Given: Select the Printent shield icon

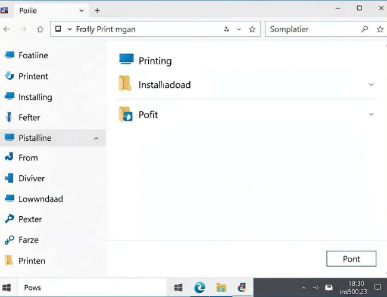Looking at the screenshot, I should 10,76.
